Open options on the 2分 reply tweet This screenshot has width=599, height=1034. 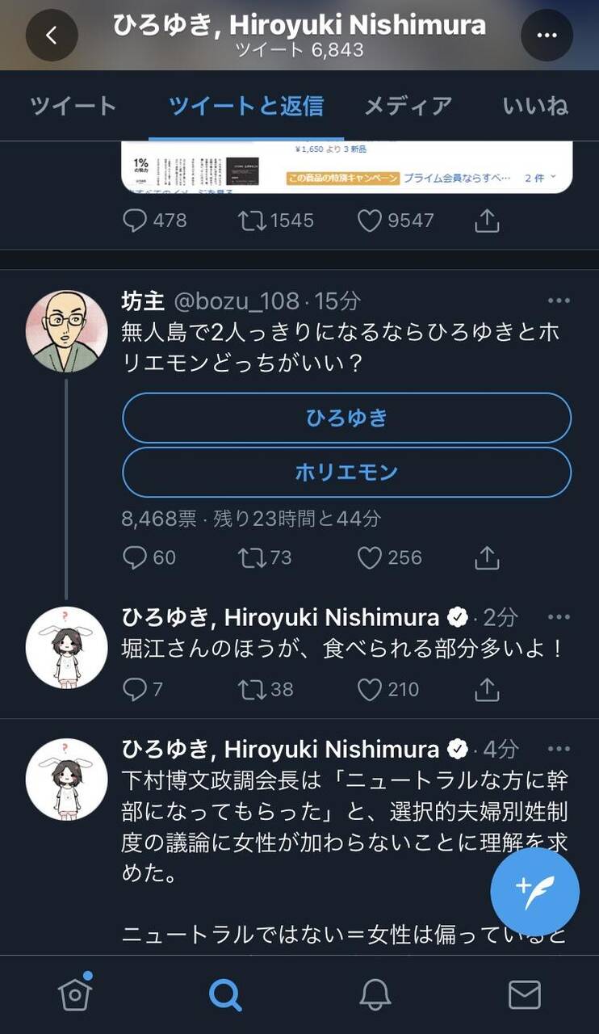click(559, 617)
